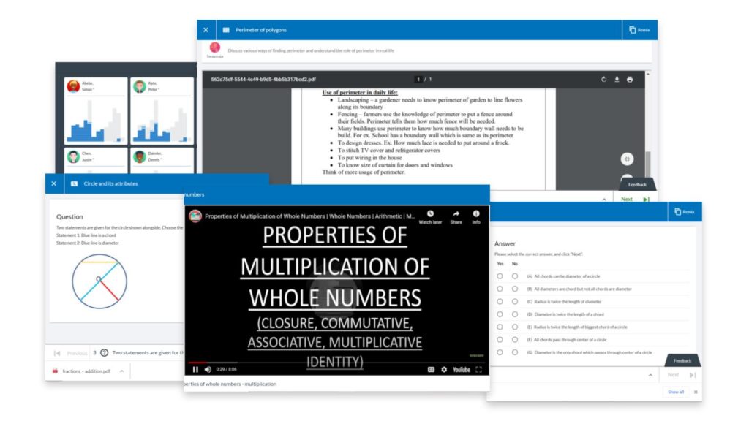Select Yes for (A) All chords can be diameter
This screenshot has height=421, width=749.
[500, 276]
